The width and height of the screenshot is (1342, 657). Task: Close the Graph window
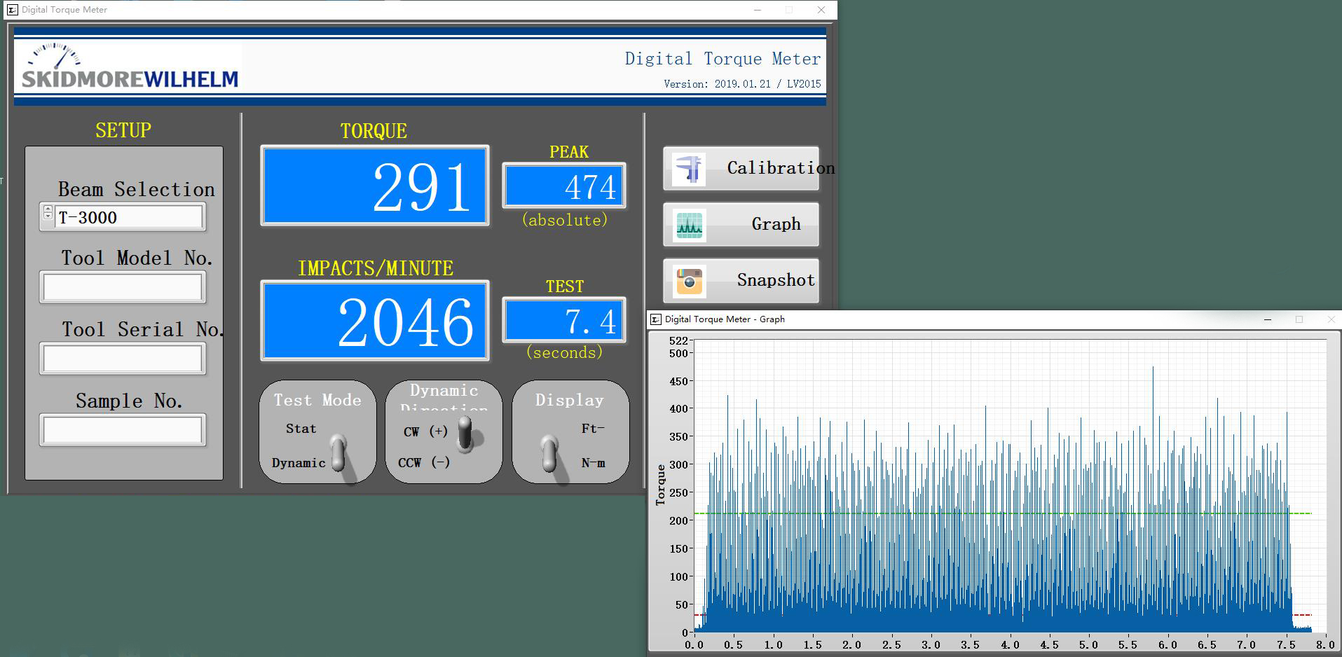click(x=1331, y=319)
